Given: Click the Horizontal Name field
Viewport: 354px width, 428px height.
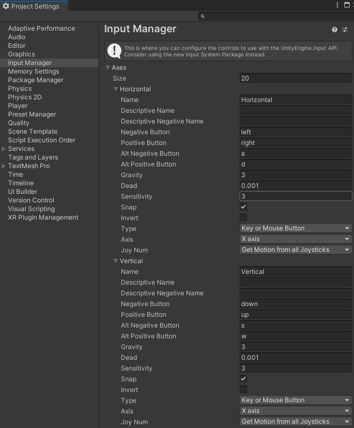Looking at the screenshot, I should click(x=295, y=100).
